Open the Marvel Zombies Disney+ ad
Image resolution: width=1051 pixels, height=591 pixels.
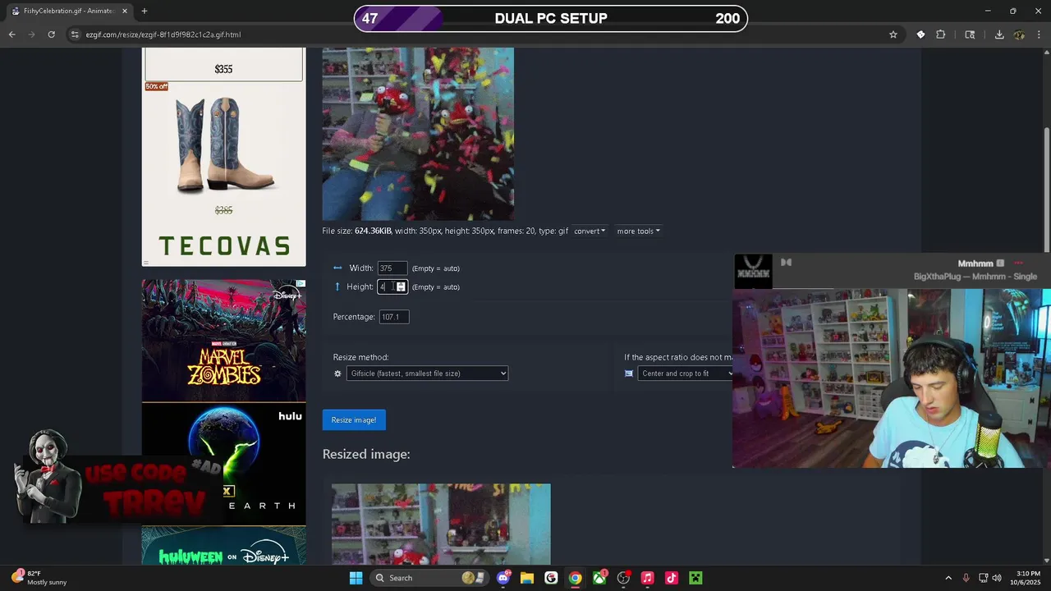point(223,340)
